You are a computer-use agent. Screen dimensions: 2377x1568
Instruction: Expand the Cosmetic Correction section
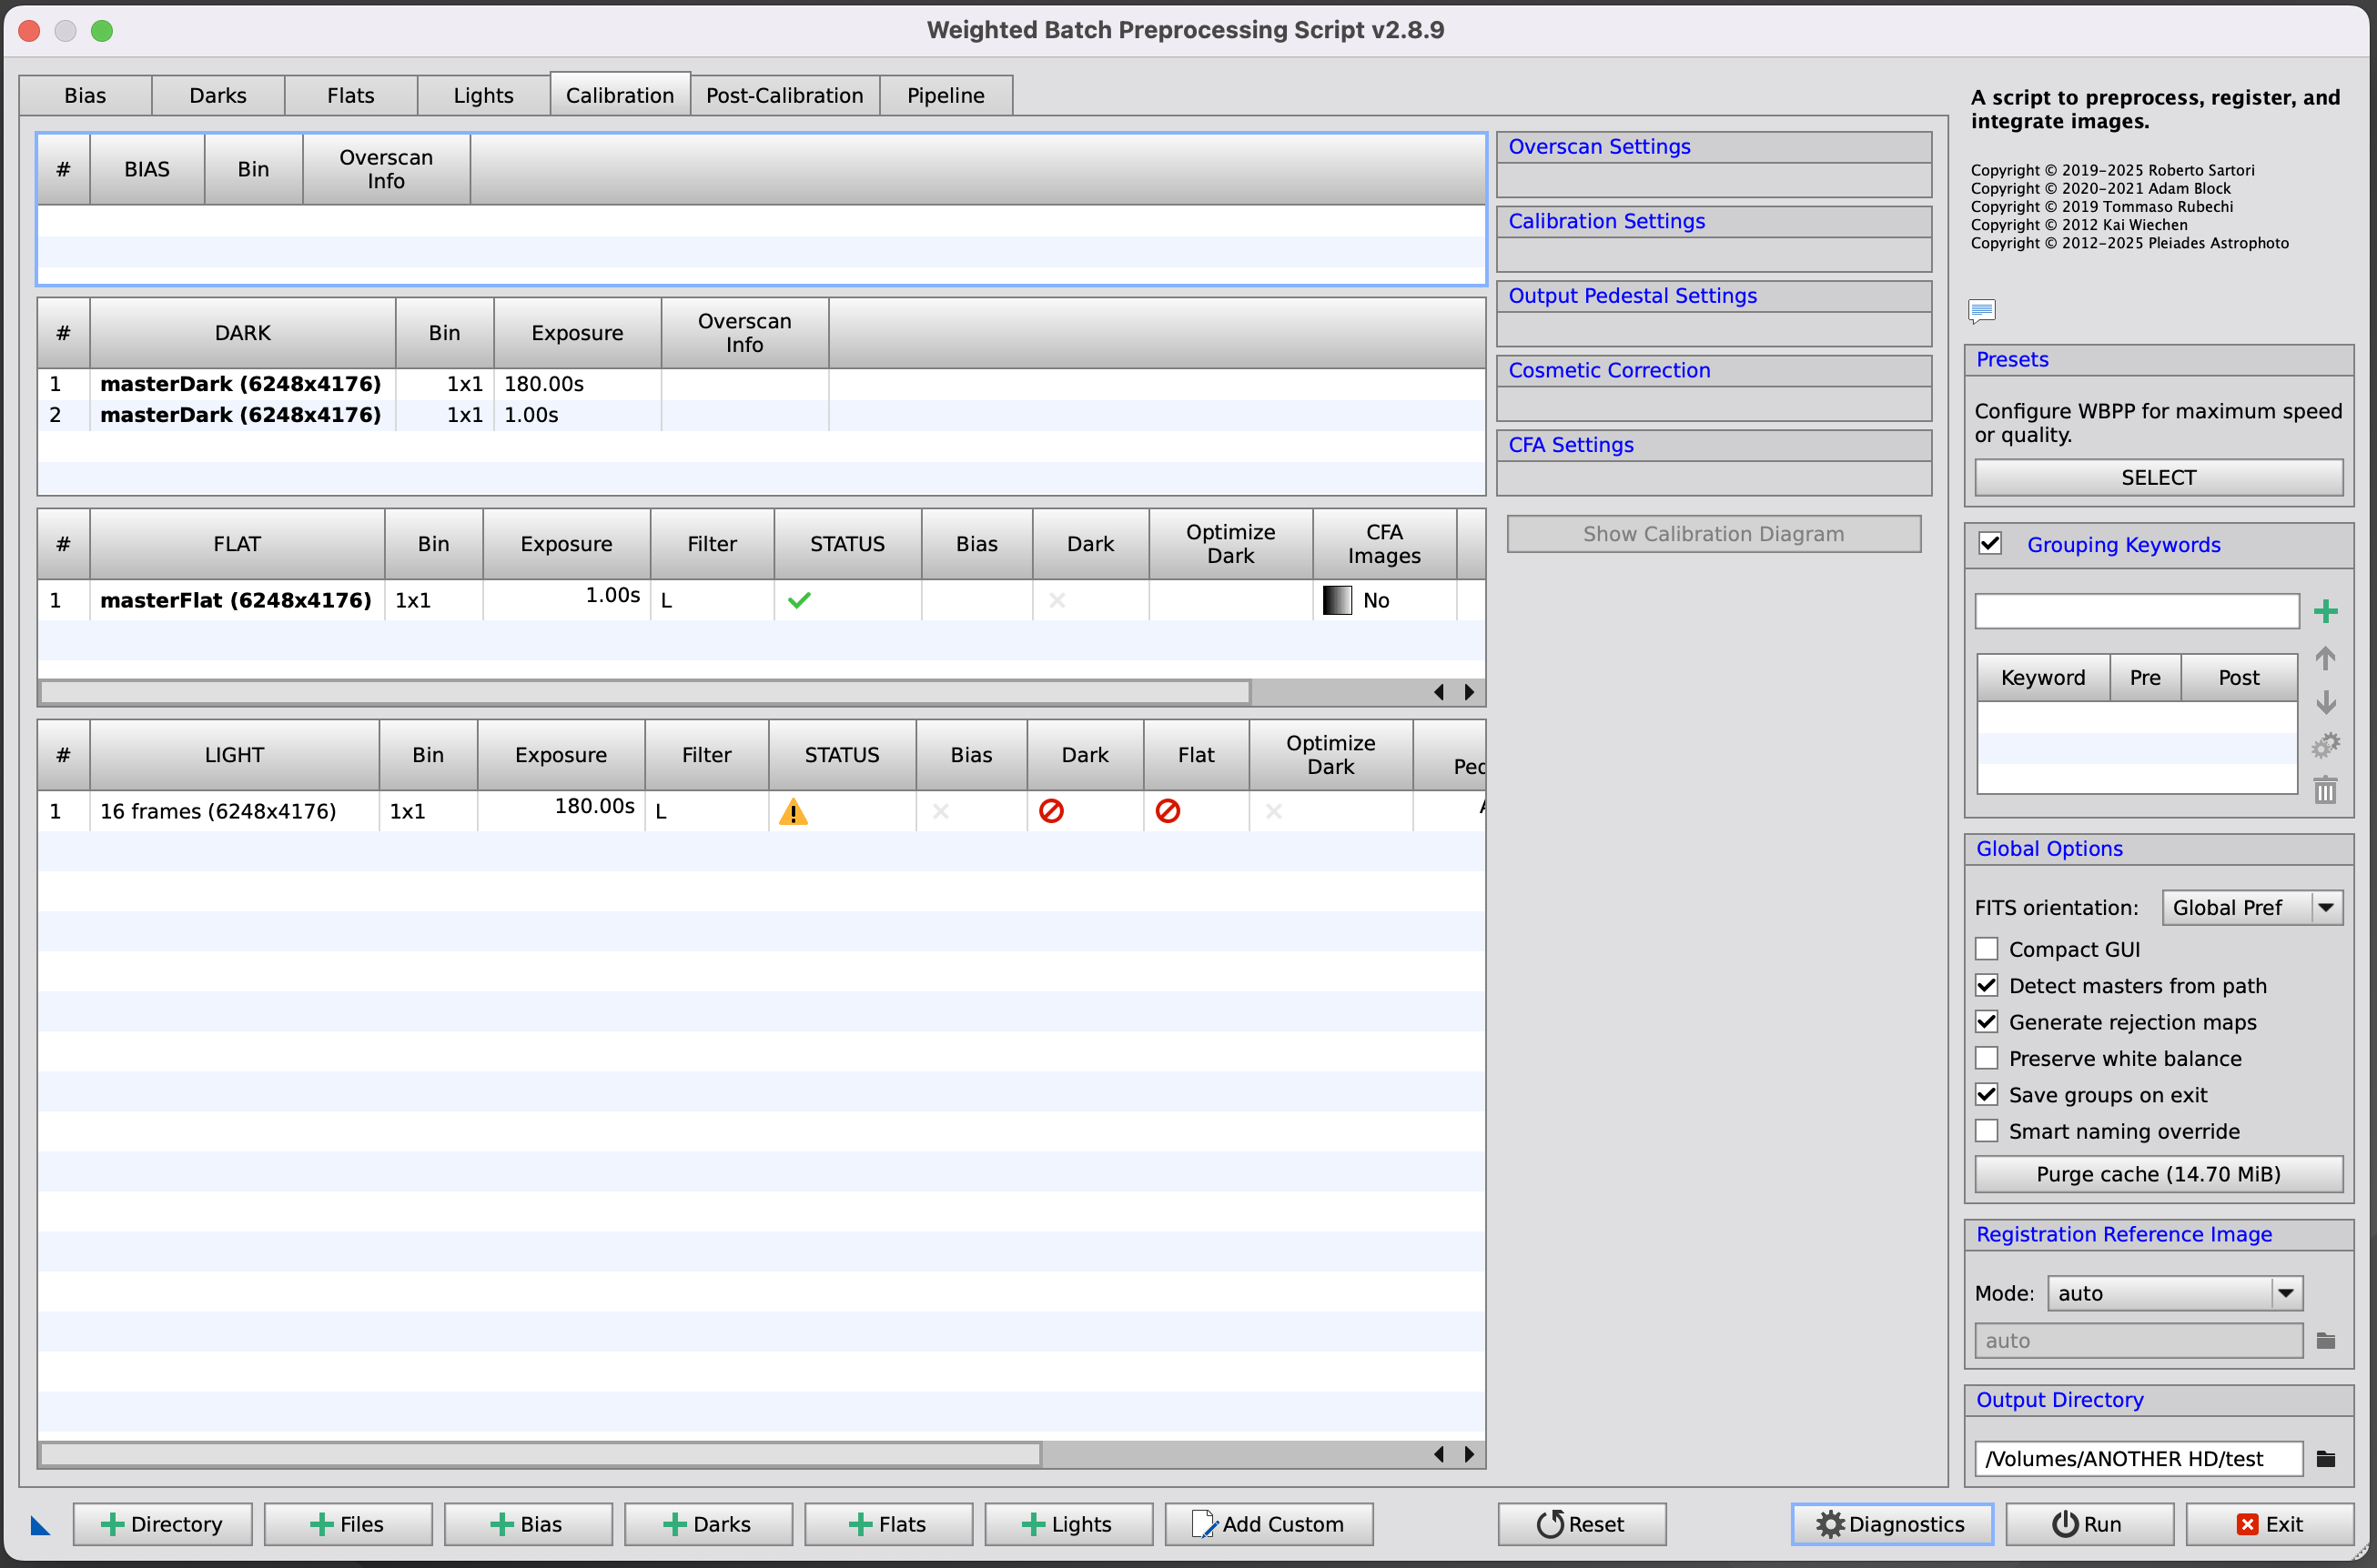tap(1609, 370)
